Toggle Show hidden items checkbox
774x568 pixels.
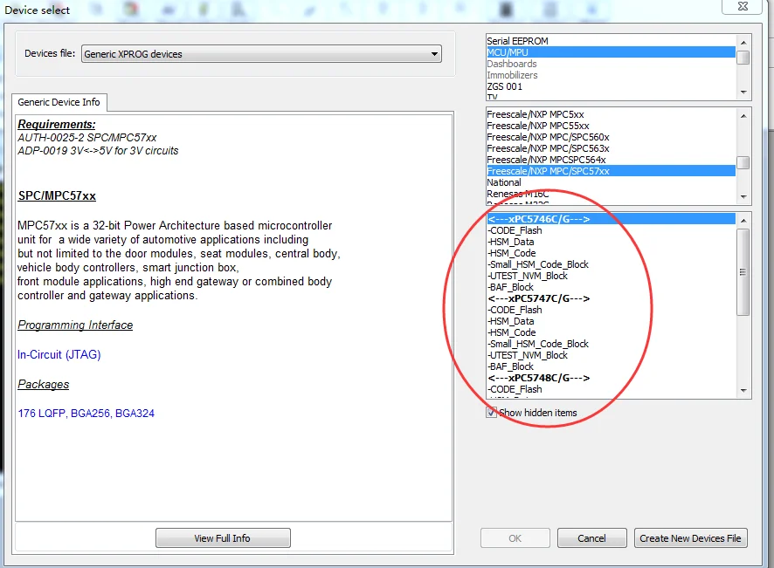(491, 413)
